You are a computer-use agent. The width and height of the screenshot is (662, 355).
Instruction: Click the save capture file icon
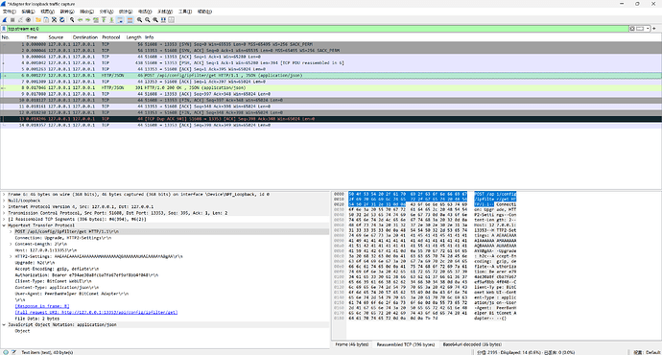(x=46, y=20)
